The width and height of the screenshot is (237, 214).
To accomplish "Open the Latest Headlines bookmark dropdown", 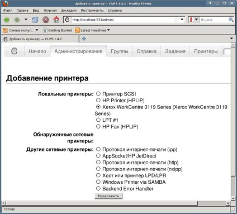I will point(108,30).
